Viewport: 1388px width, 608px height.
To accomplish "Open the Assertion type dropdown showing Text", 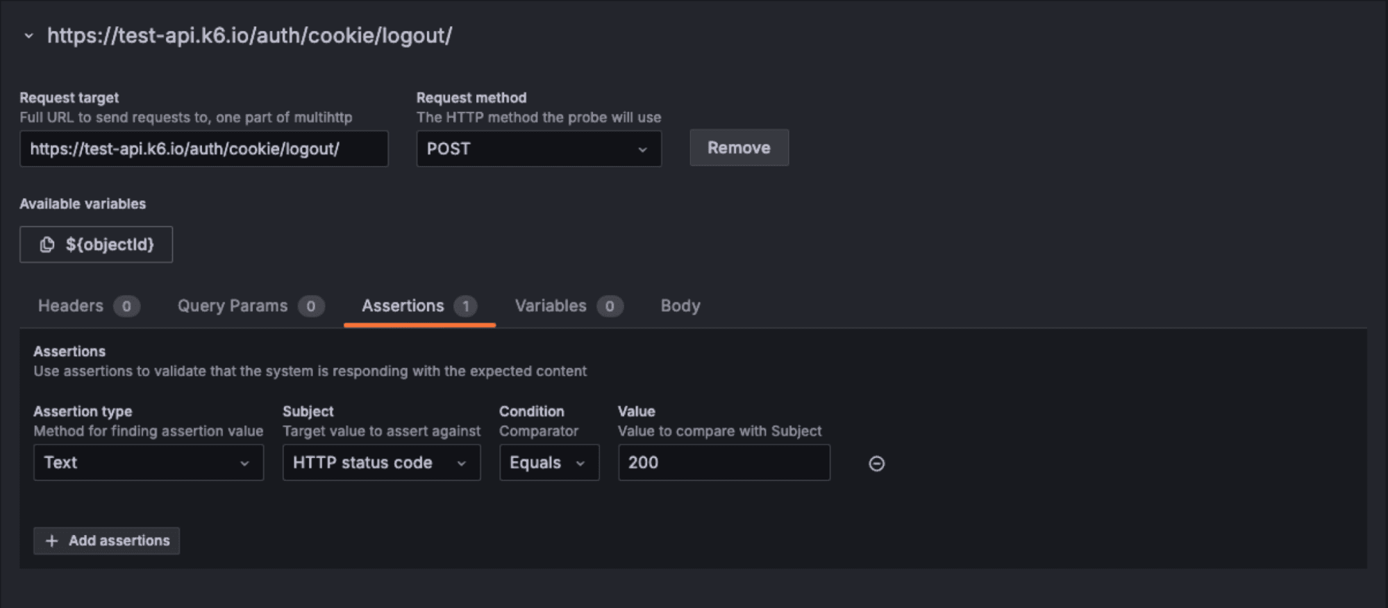I will pos(148,462).
